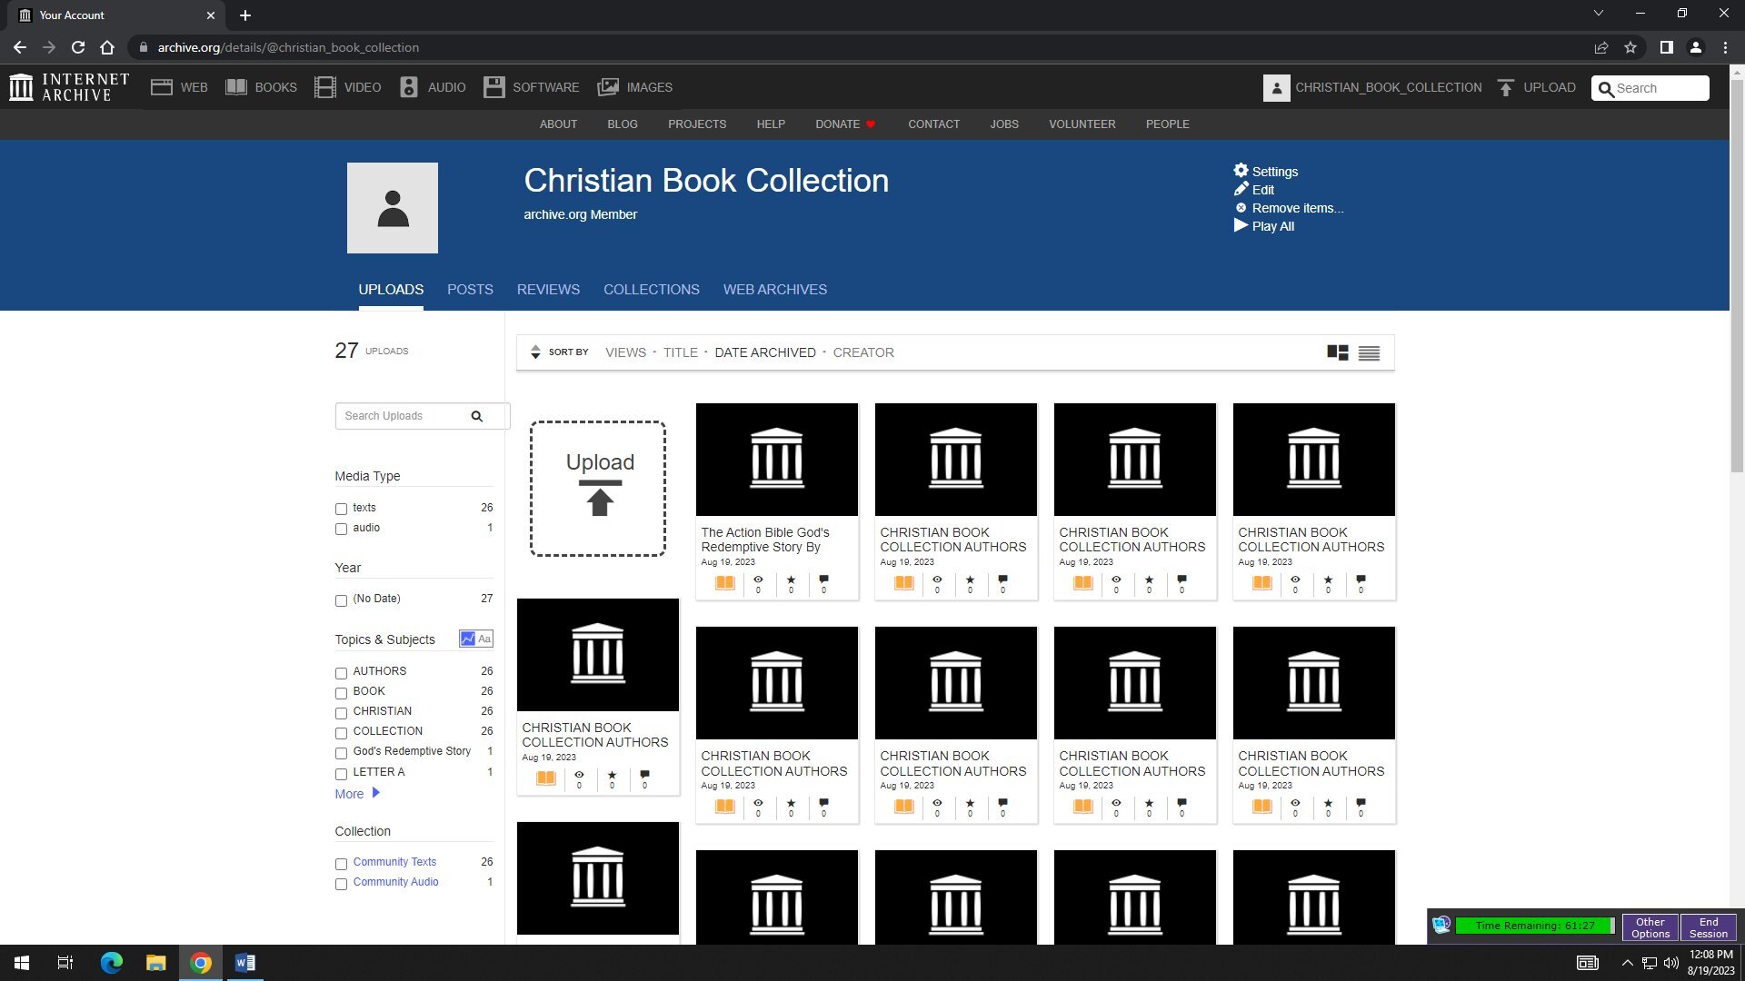Open The Action Bible item thumbnail
The height and width of the screenshot is (981, 1745).
(777, 460)
